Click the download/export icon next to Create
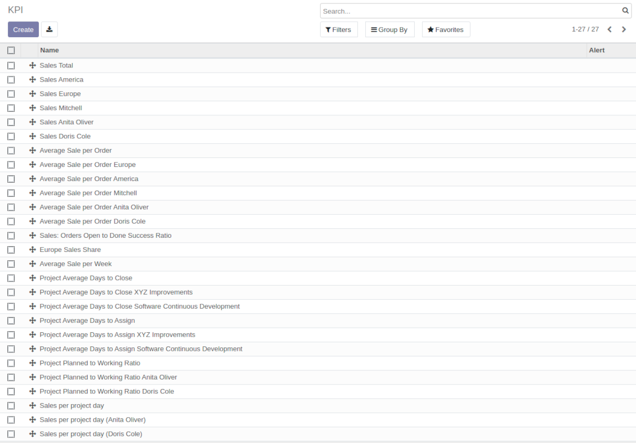The height and width of the screenshot is (443, 636). coord(50,30)
